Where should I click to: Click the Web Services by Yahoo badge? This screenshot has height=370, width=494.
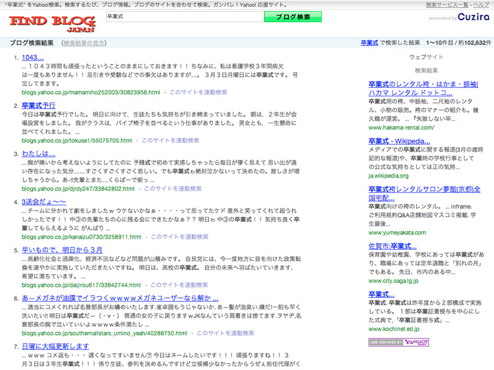point(398,342)
